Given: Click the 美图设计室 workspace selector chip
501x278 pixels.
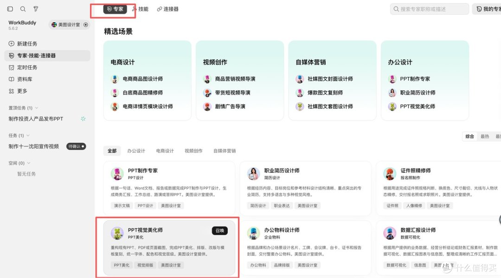Looking at the screenshot, I should pos(69,25).
